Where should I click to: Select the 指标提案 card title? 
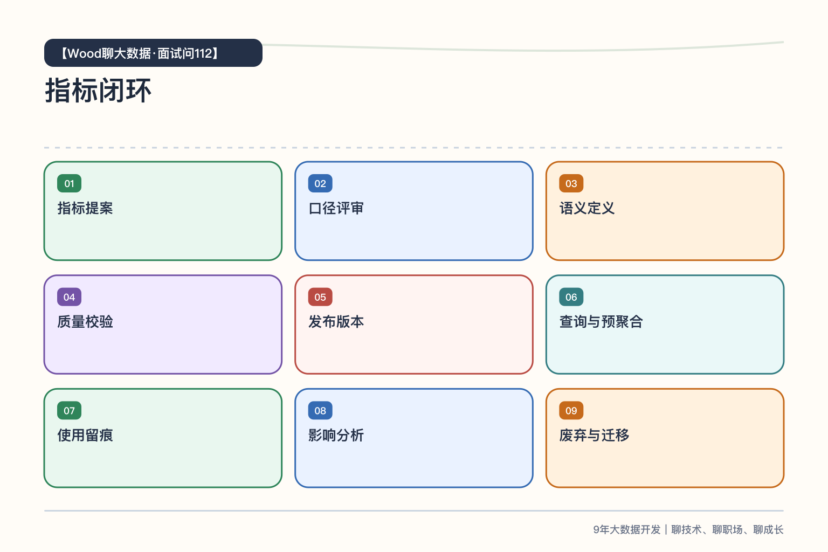(85, 208)
